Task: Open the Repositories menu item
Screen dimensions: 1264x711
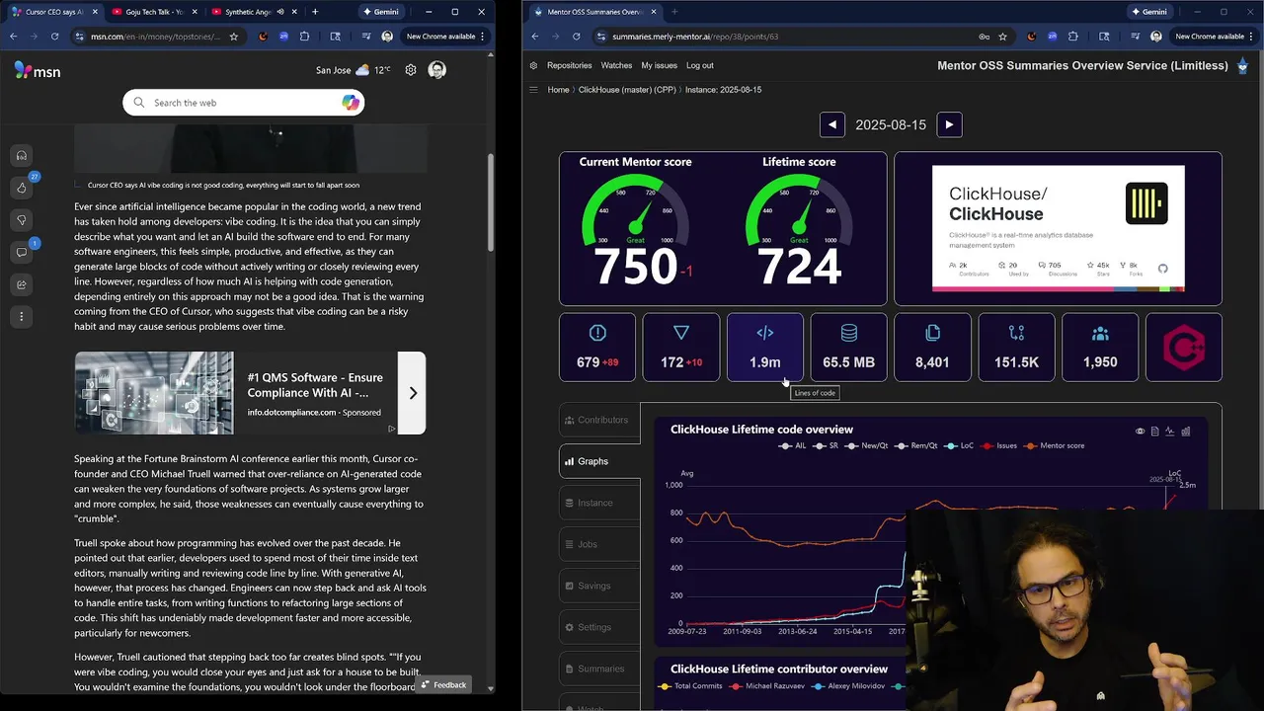Action: point(569,65)
